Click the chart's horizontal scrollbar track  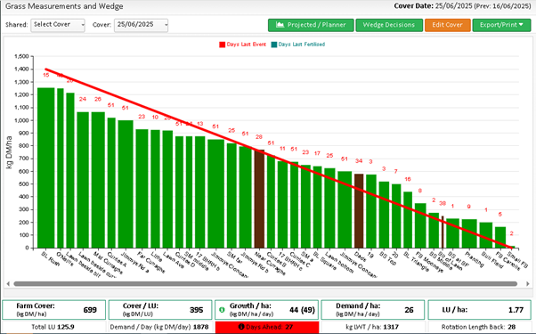click(x=265, y=284)
